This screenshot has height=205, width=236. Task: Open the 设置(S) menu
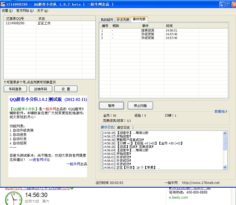(x=7, y=11)
